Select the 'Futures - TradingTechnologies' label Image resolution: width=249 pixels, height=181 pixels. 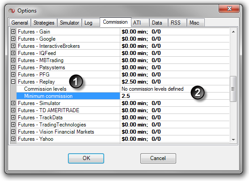point(52,125)
